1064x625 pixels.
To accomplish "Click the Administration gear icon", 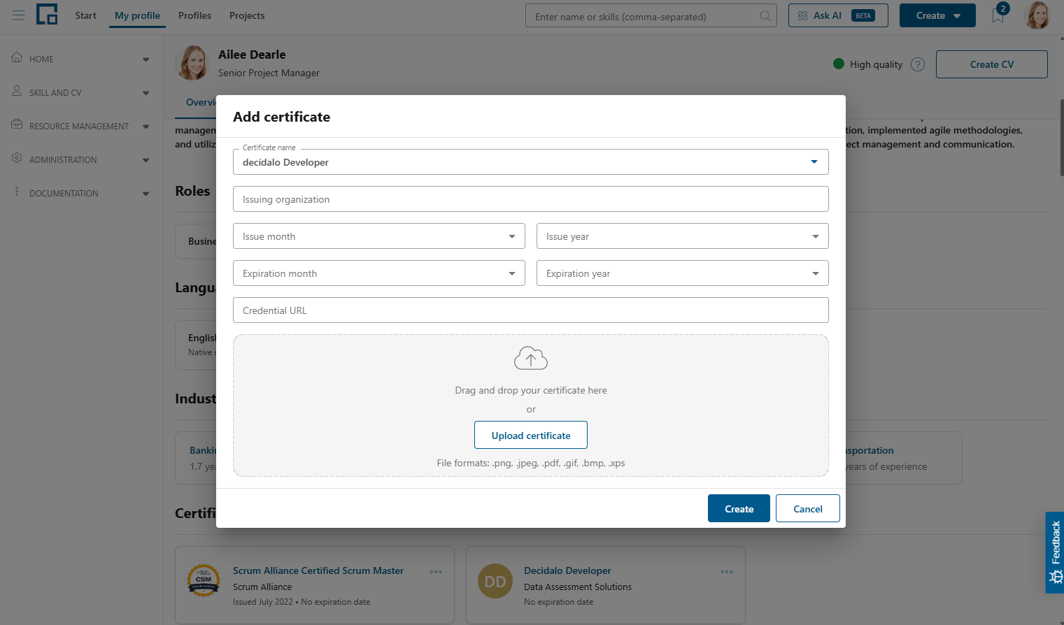I will tap(17, 159).
